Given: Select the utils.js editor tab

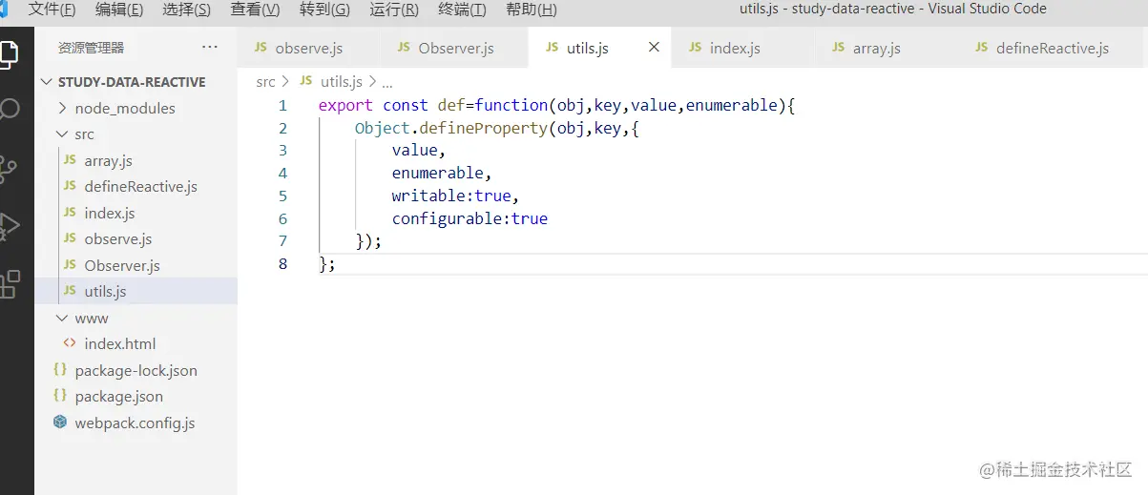Looking at the screenshot, I should click(x=599, y=48).
